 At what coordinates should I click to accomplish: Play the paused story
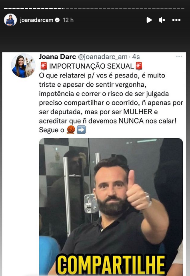click(149, 20)
